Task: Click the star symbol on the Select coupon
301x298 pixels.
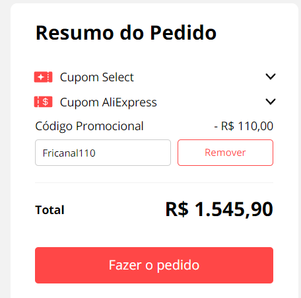Action: 41,77
